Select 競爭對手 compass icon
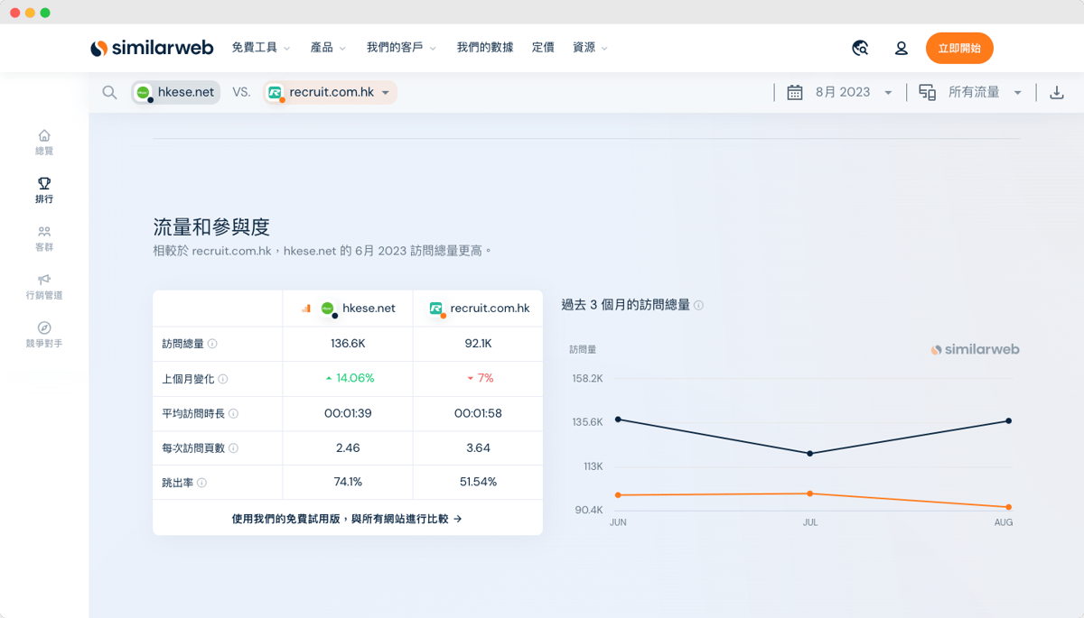This screenshot has height=618, width=1084. coord(44,328)
